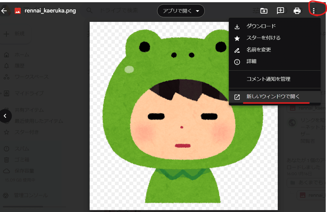Screen dimensions: 327x212
Task: Click the move-to-folder icon
Action: click(264, 11)
